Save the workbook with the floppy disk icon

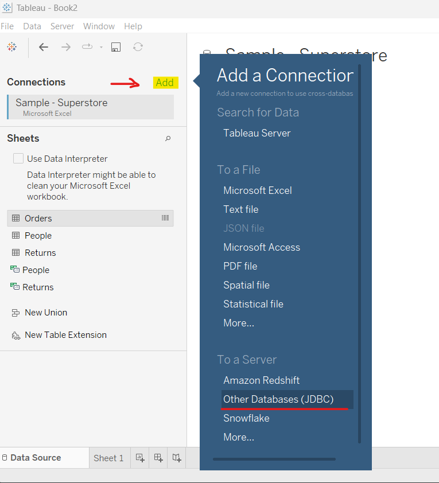(116, 47)
